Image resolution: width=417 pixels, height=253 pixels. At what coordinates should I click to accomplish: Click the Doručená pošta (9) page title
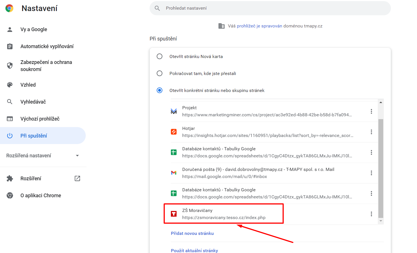point(258,170)
